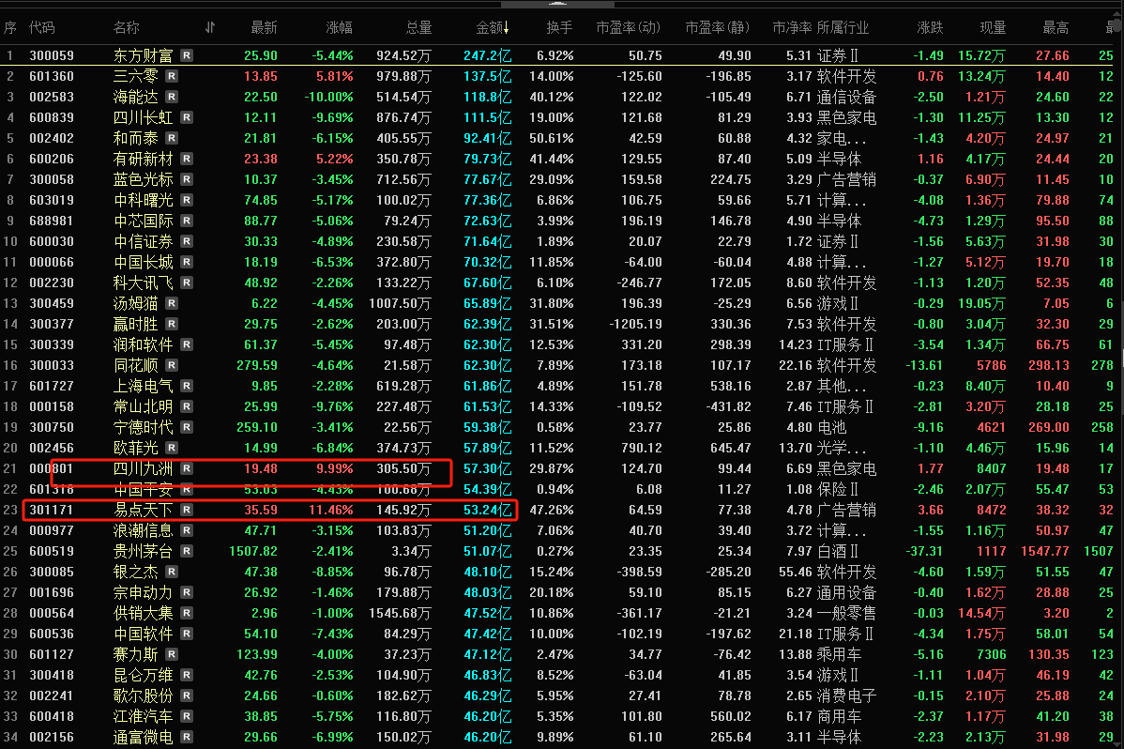
Task: Click the R badge beside 中国长城
Action: [x=187, y=263]
